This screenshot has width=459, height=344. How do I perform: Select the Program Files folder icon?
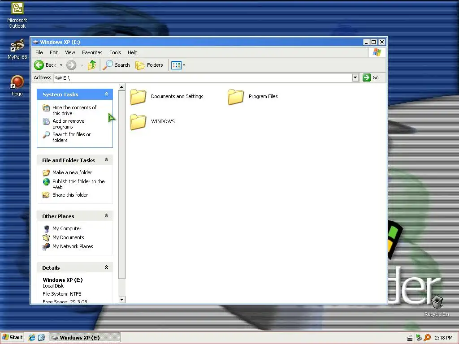click(236, 97)
